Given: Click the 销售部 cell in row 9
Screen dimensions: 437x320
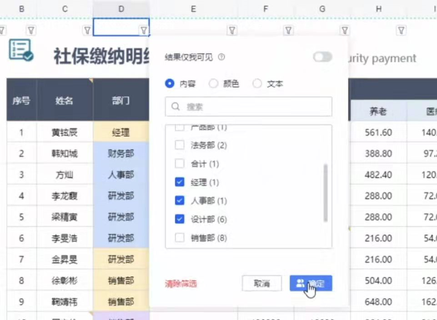Looking at the screenshot, I should point(121,302).
